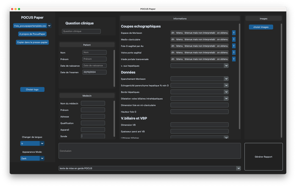296x187 pixels.
Task: Open the 'texte de mise en garde POCUS' dropdown
Action: click(149, 168)
